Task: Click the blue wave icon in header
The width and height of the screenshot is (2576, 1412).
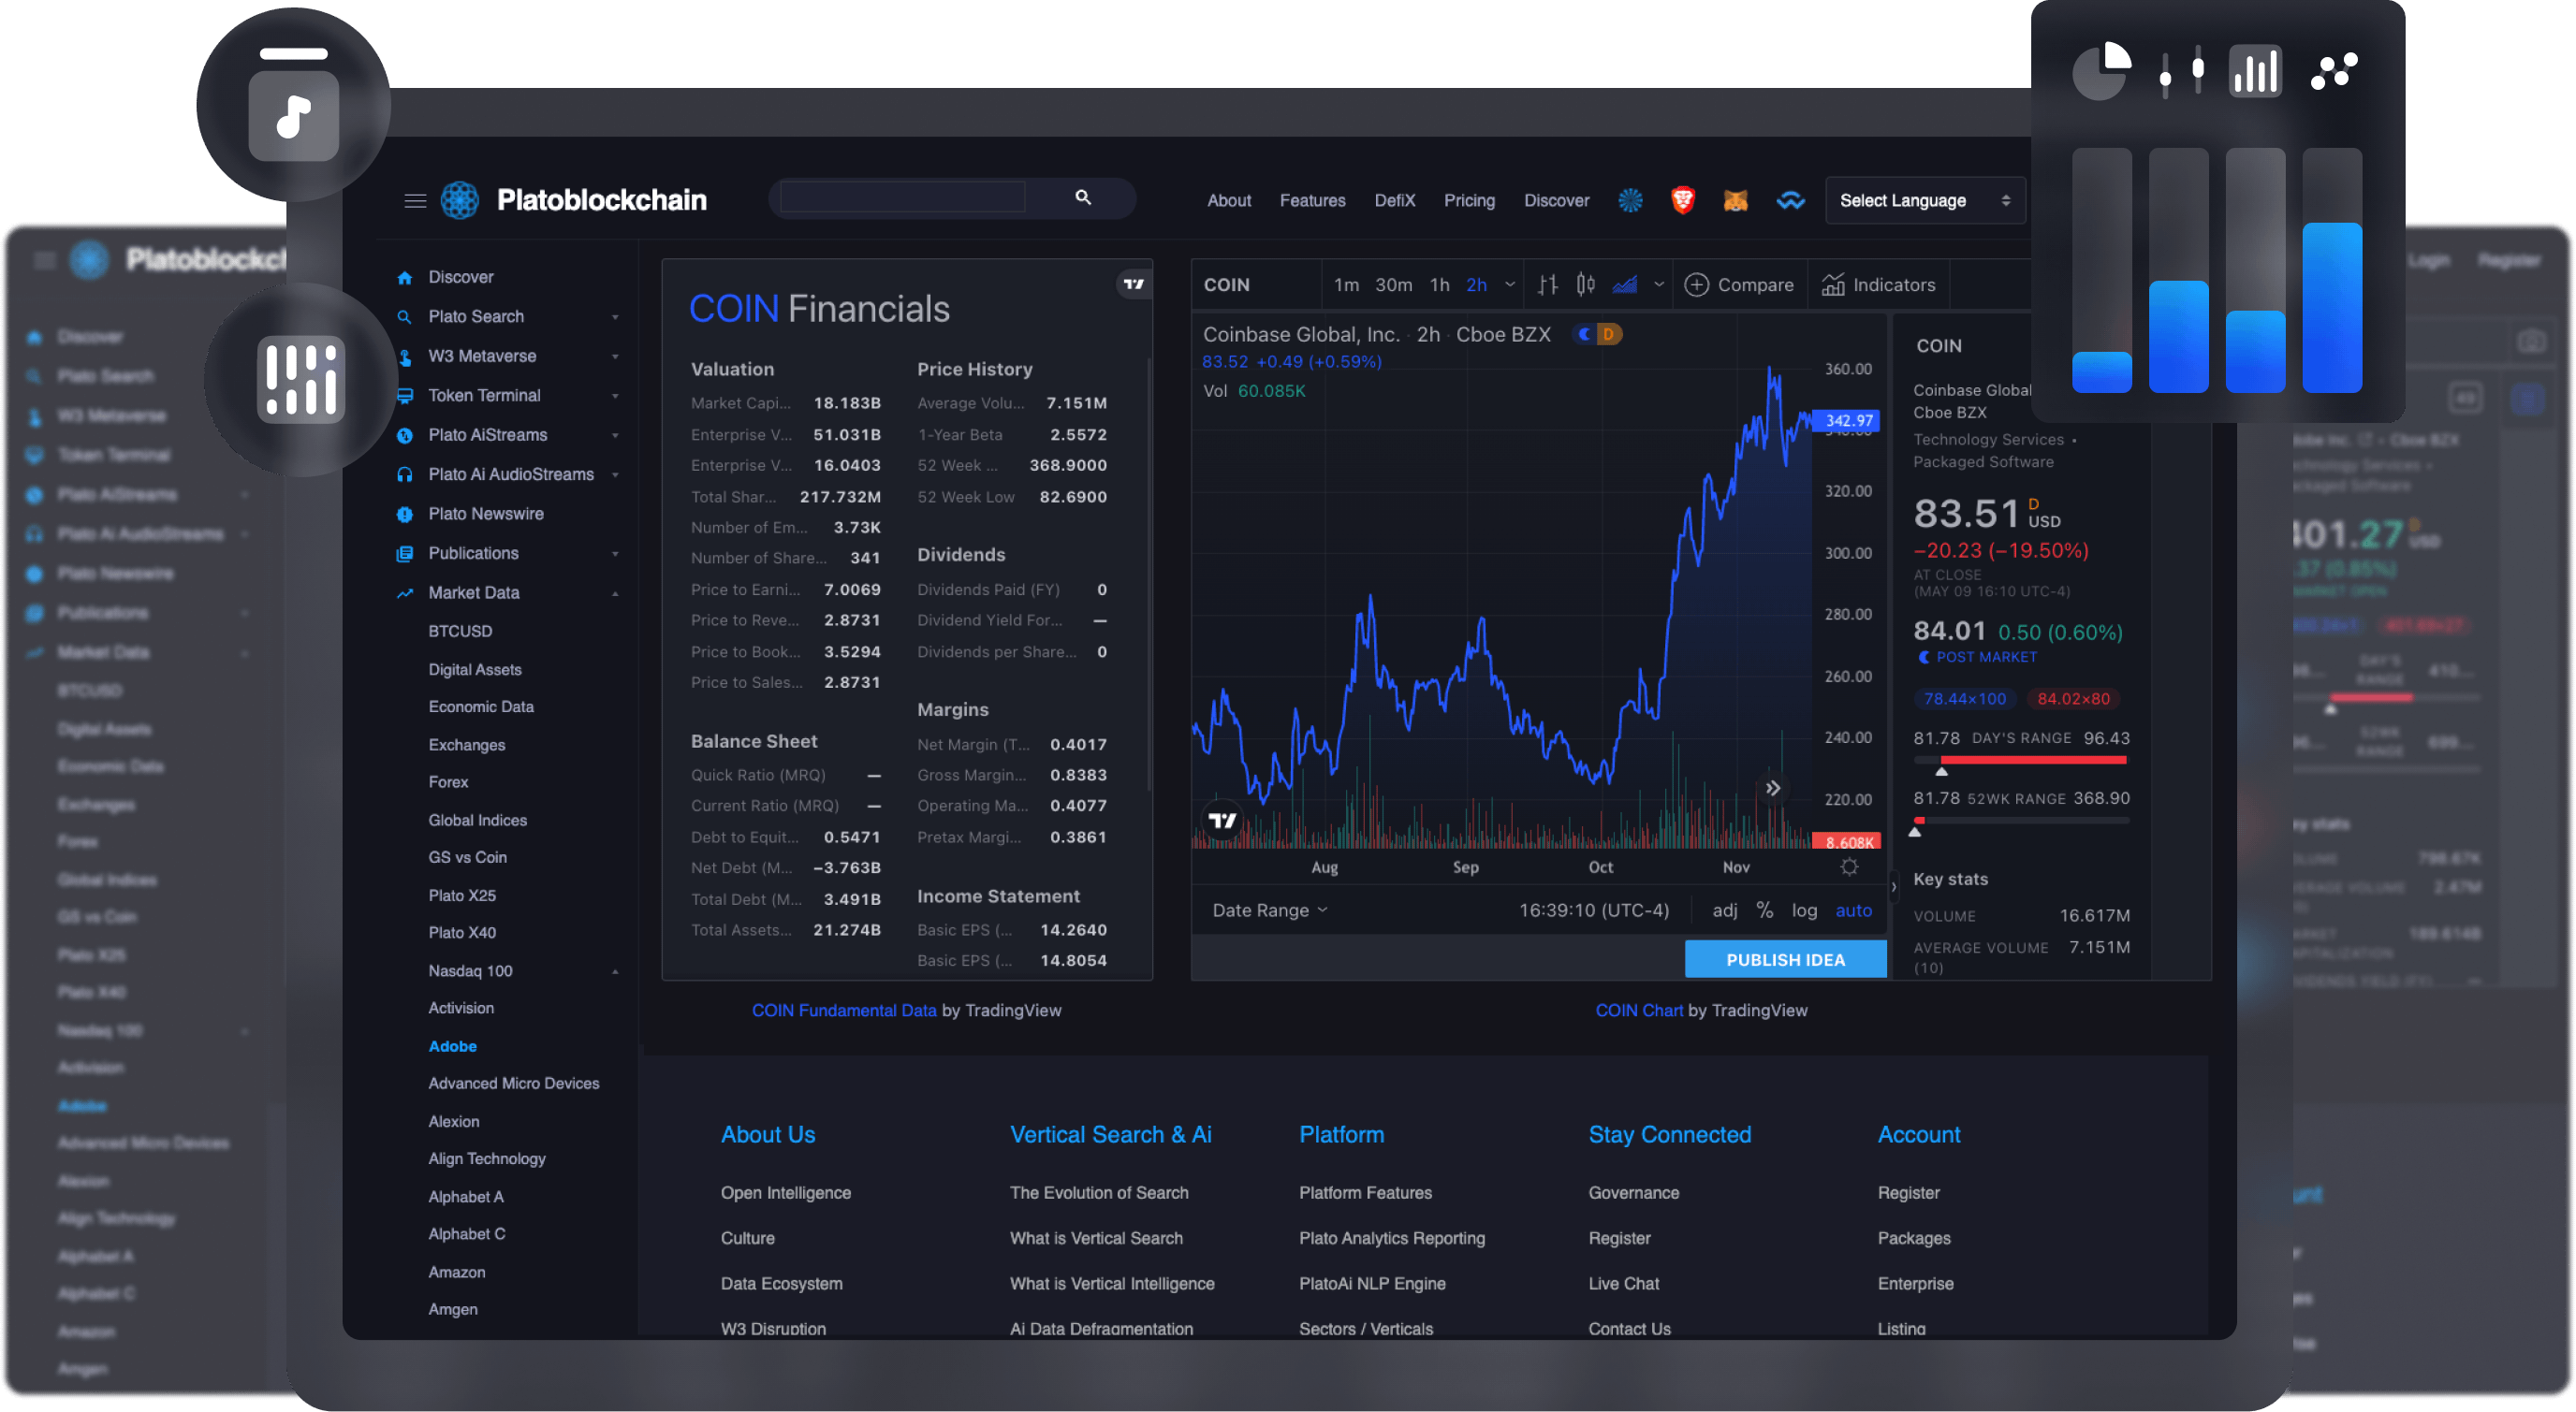Action: tap(1790, 201)
